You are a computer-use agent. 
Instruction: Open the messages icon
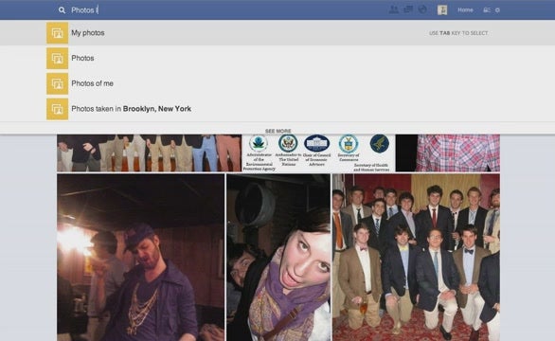click(x=408, y=9)
